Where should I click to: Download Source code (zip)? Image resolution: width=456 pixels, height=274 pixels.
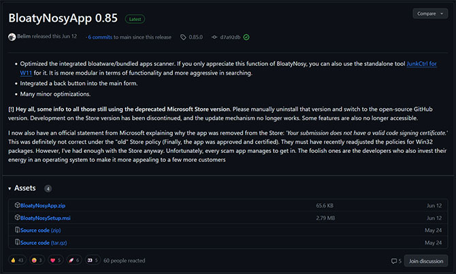(40, 230)
